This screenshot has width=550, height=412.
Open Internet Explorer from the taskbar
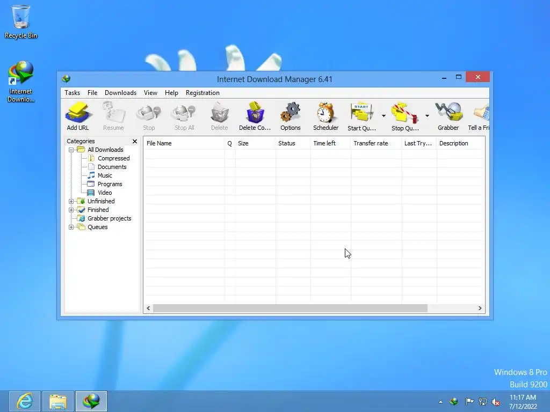(25, 401)
